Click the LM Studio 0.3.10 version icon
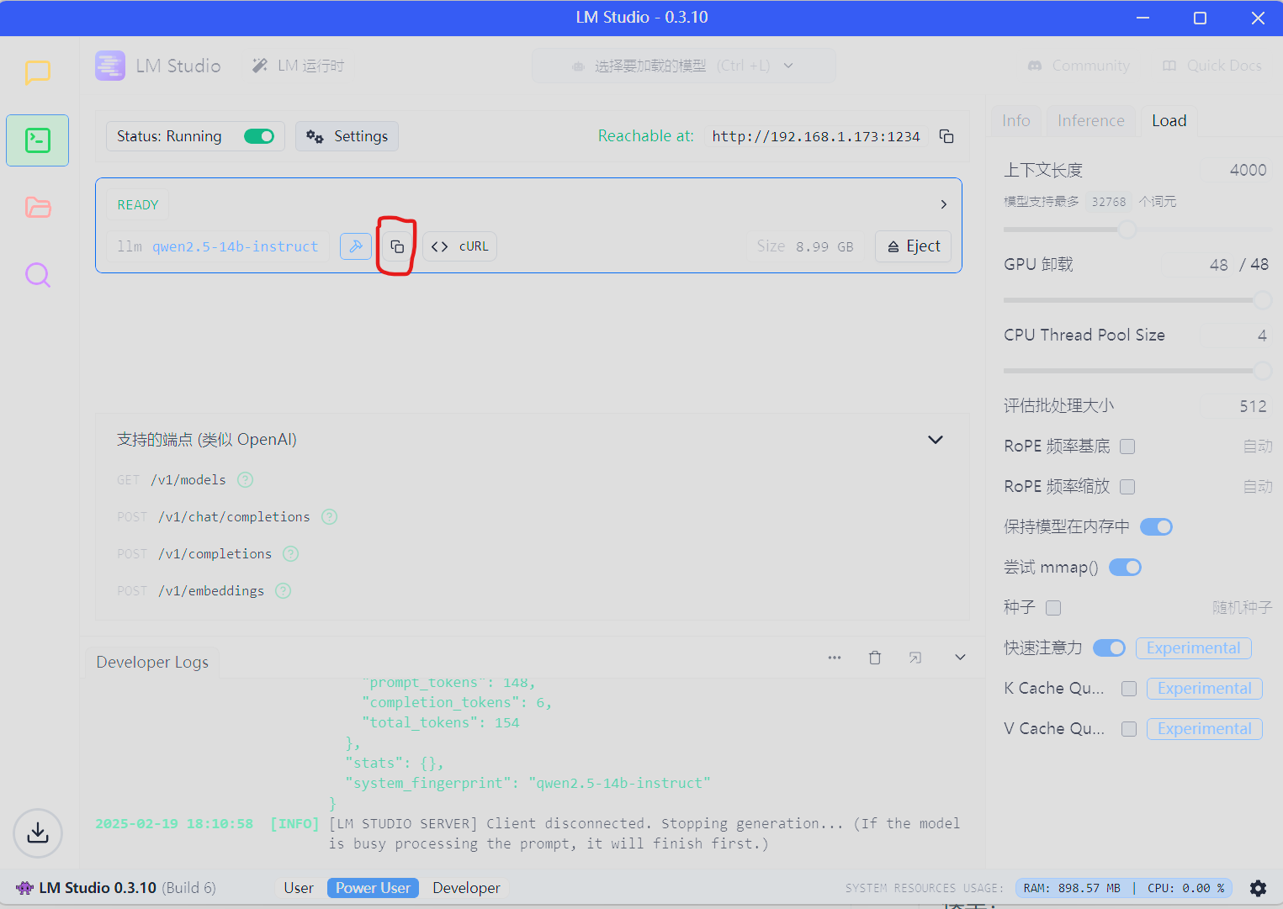Image resolution: width=1283 pixels, height=909 pixels. [24, 888]
